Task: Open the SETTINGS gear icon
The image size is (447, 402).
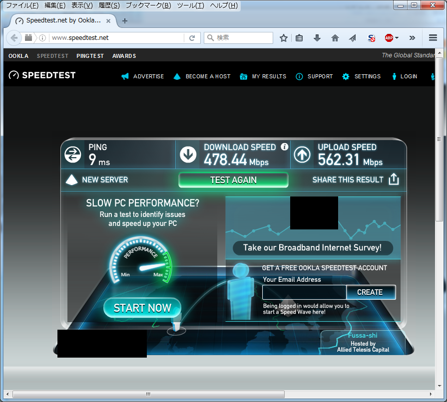Action: click(x=346, y=76)
